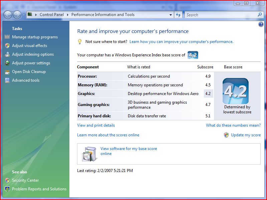Click the 4.7 Gaming graphics subscore

coord(208,105)
